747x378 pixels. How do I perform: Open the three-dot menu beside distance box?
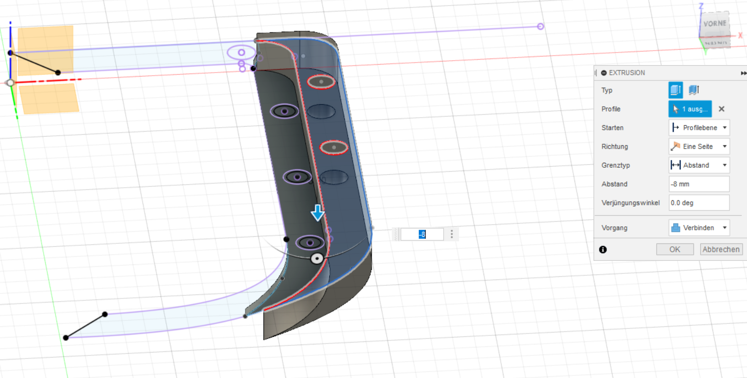coord(452,234)
